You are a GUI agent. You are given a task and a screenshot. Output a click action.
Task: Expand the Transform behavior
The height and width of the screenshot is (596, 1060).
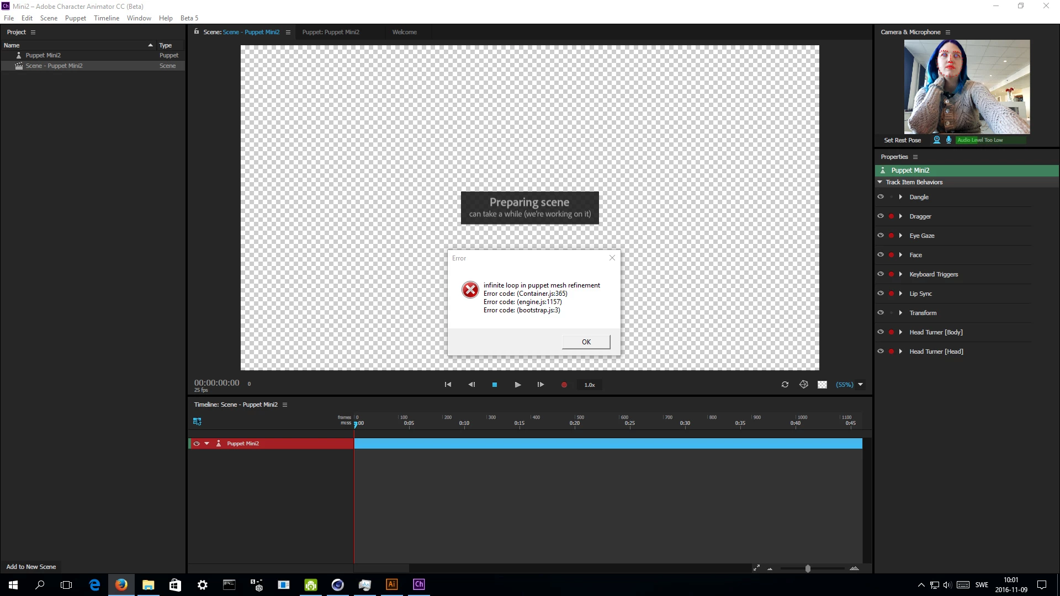point(900,313)
